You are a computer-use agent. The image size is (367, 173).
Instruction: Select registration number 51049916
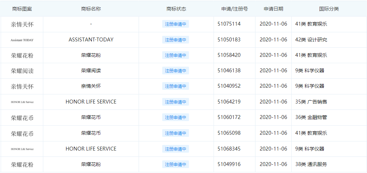[229, 164]
